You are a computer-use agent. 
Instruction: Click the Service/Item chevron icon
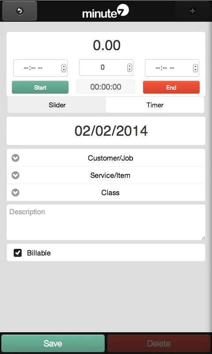pos(15,175)
